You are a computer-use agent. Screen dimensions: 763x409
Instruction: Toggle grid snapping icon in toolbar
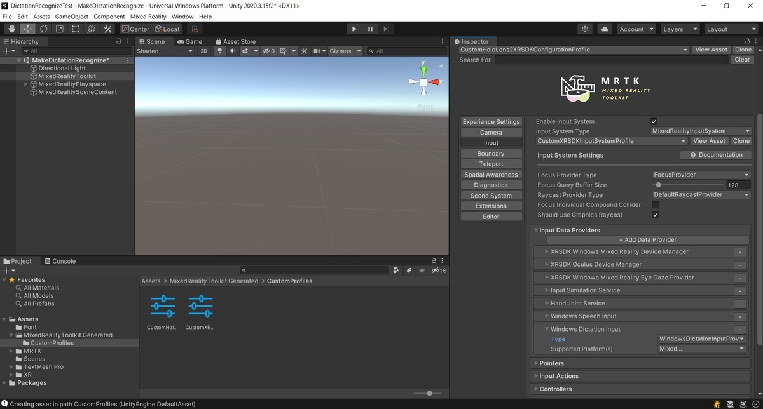[x=195, y=29]
